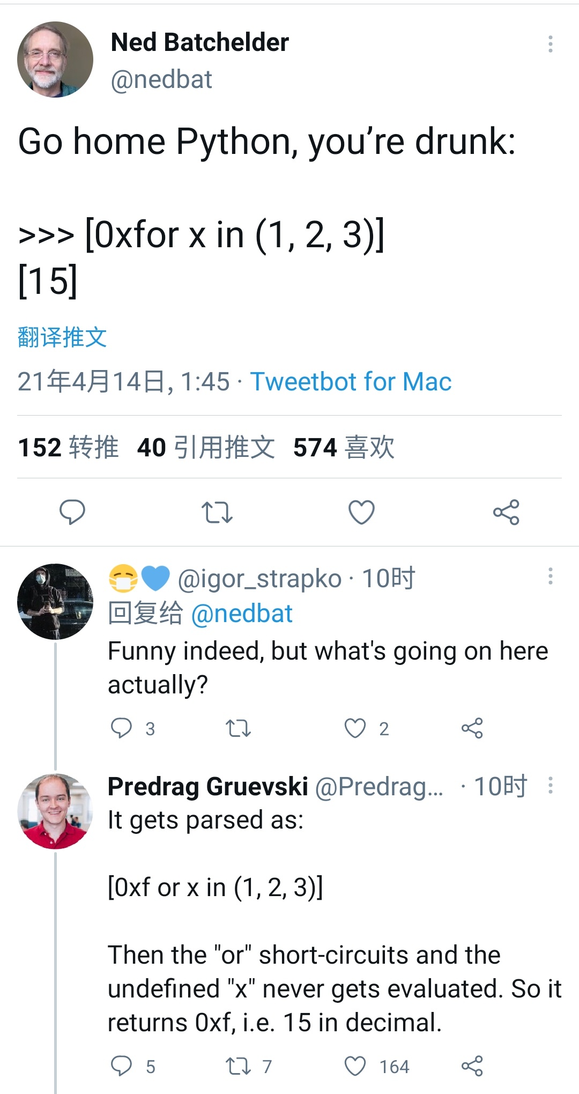The width and height of the screenshot is (579, 1094).
Task: Reply to Ned Batchelder's main tweet
Action: (x=72, y=512)
